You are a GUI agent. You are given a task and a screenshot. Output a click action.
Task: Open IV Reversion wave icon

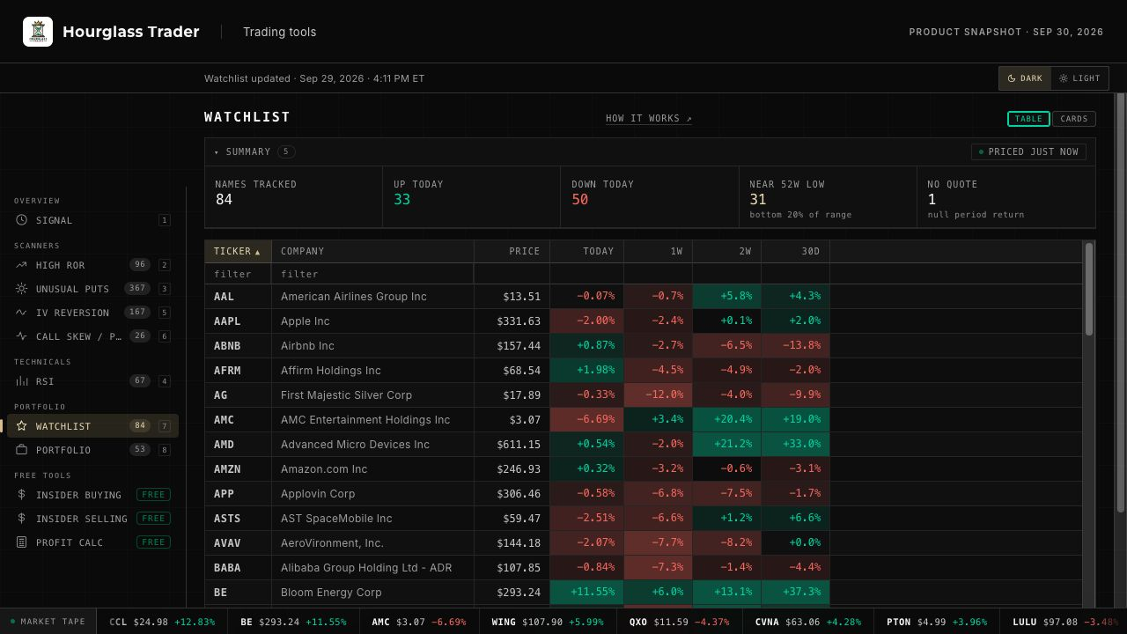click(x=21, y=313)
